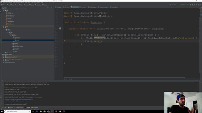Open the run configuration dropdown
The image size is (202, 113).
coord(175,5)
